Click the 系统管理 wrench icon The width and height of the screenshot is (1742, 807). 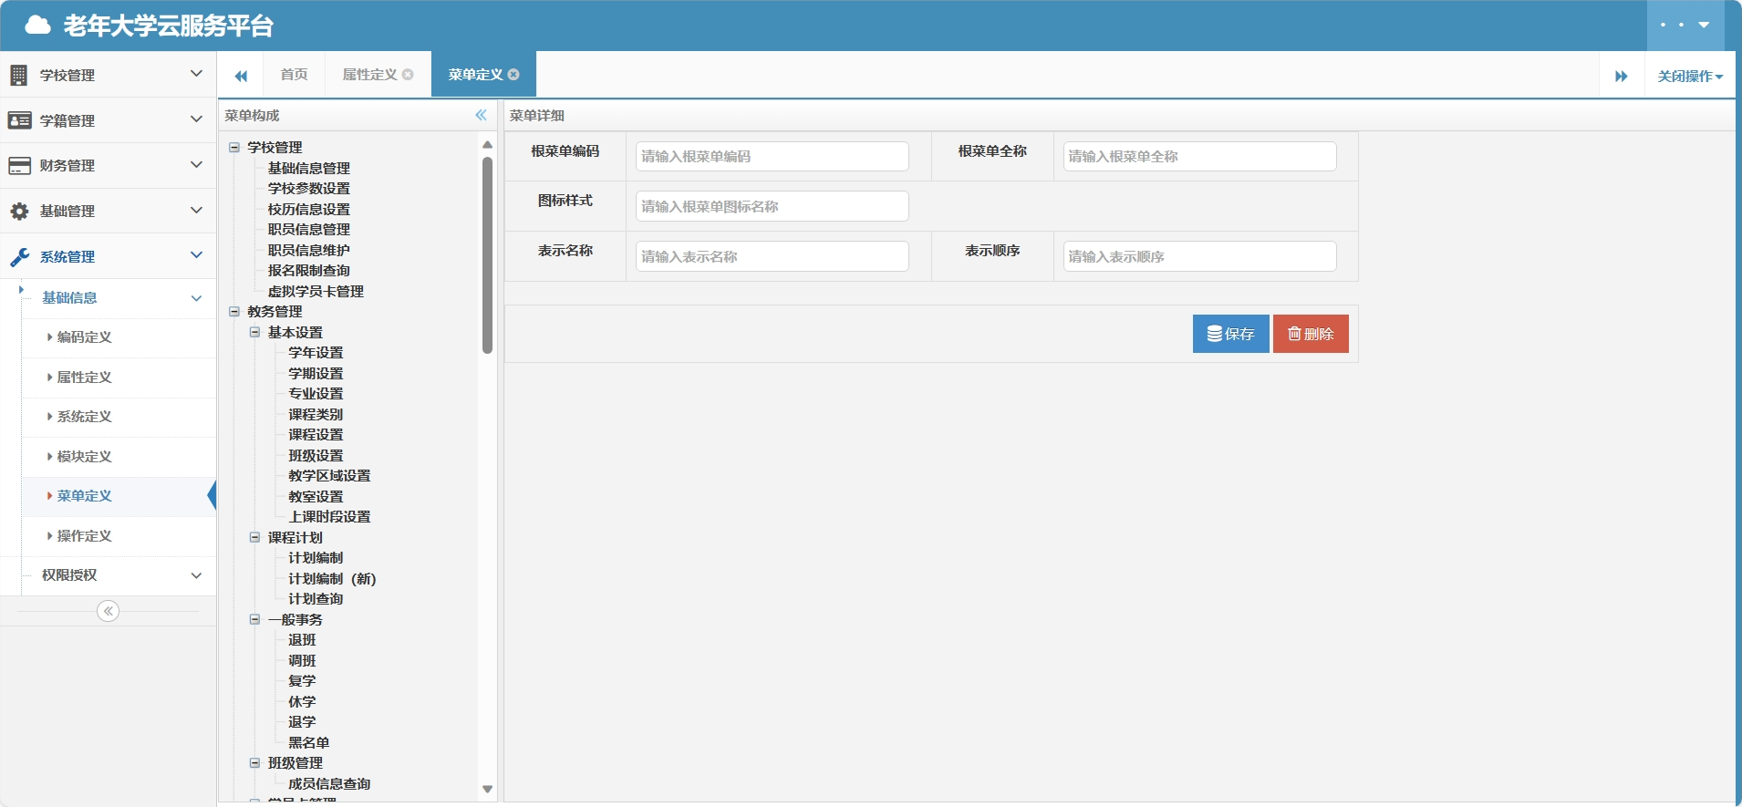19,256
